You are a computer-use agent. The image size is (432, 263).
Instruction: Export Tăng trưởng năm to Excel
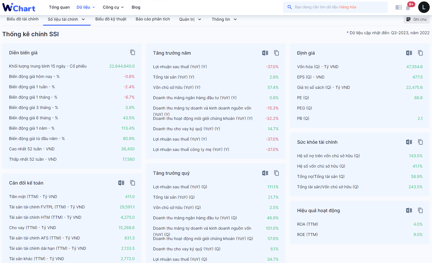click(265, 53)
